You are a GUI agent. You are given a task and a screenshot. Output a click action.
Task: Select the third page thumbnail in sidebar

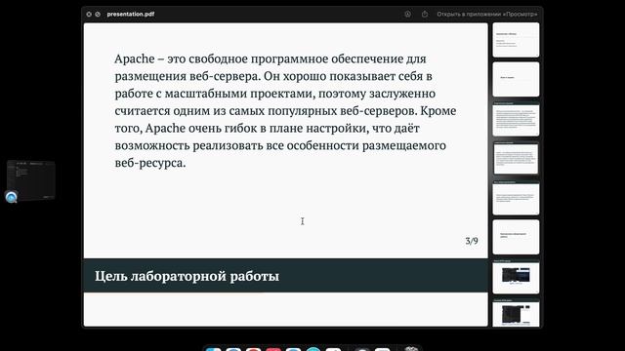point(516,120)
